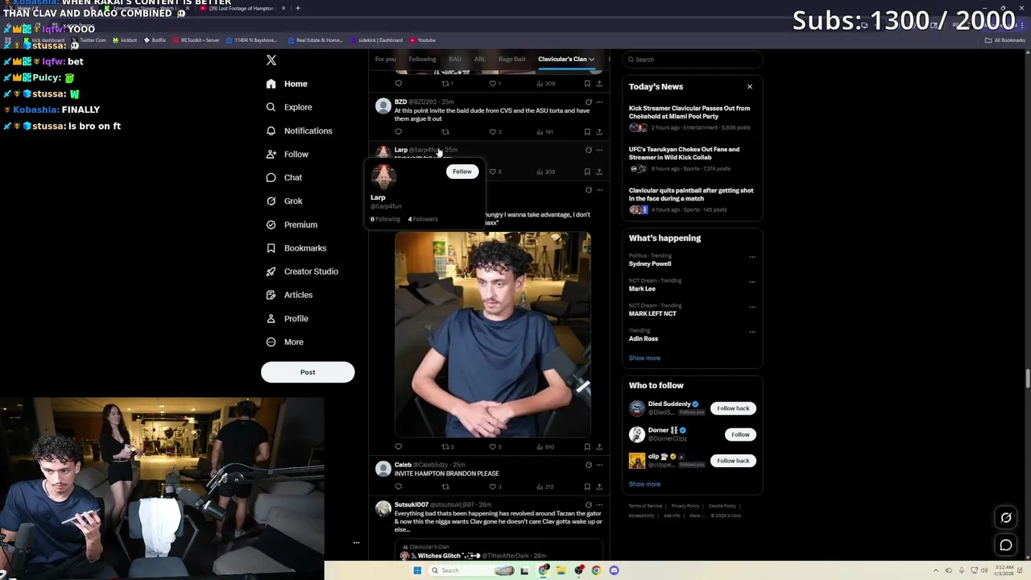
Task: Open Sydney Powell trending topic
Action: (650, 263)
